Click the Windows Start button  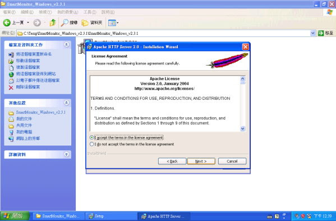coord(15,216)
